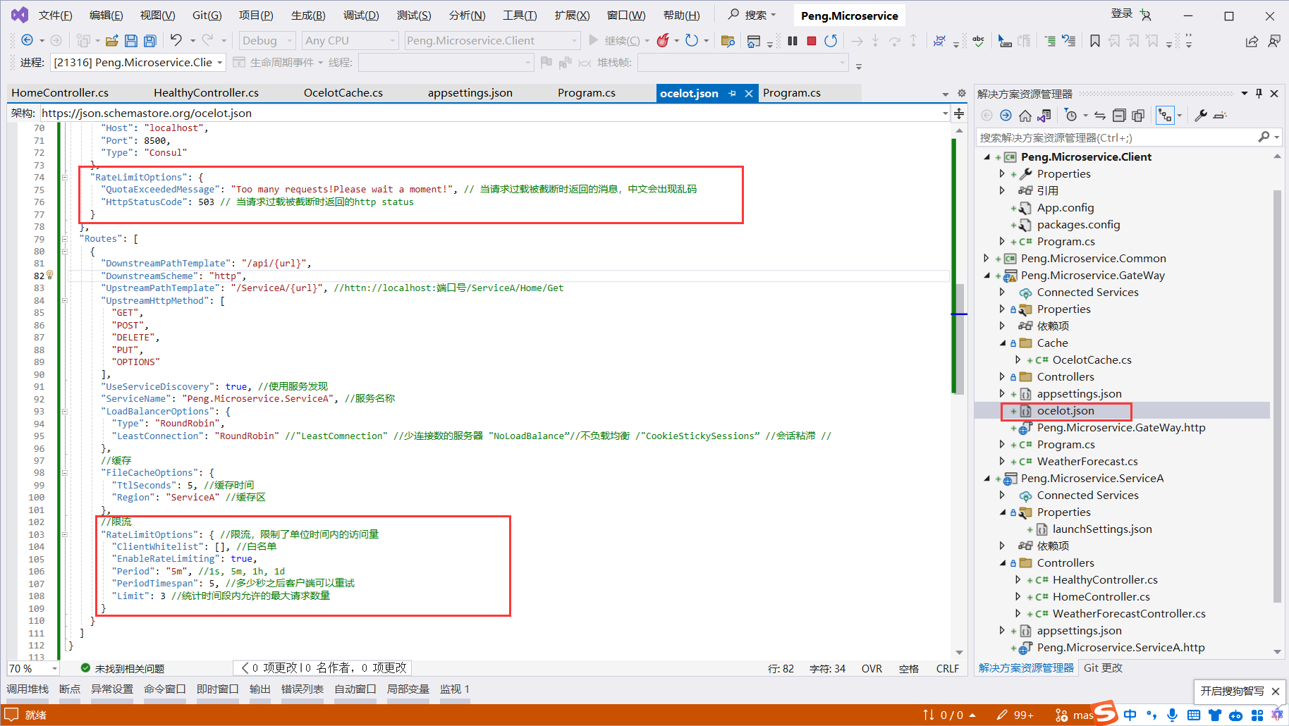Switch to the HomeController.cs editor tab
The image size is (1289, 726).
[60, 93]
